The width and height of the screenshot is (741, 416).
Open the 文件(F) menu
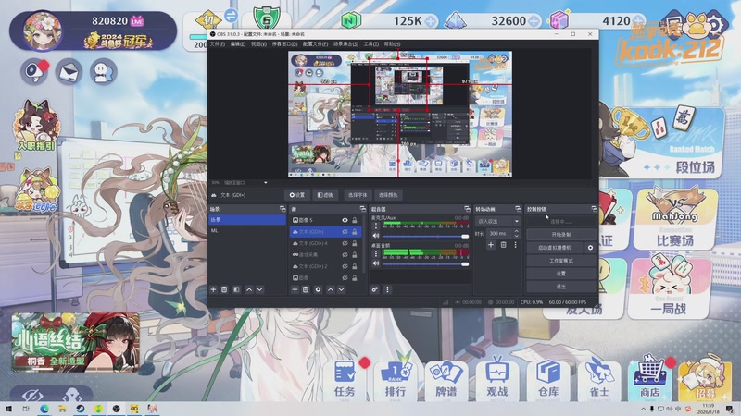pos(218,43)
